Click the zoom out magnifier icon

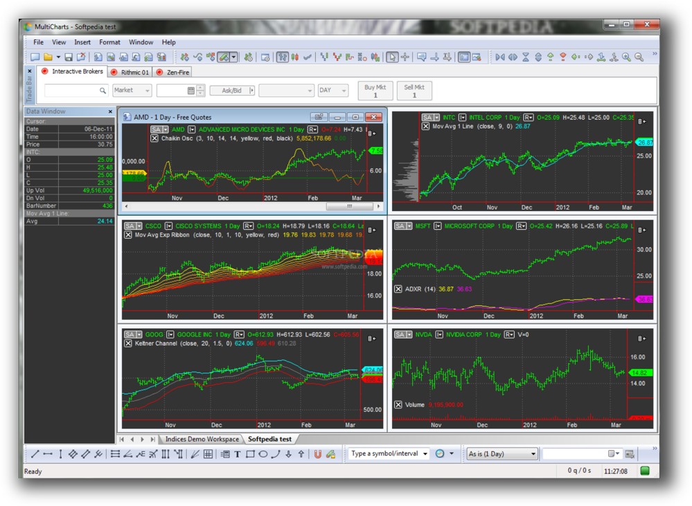(x=639, y=57)
